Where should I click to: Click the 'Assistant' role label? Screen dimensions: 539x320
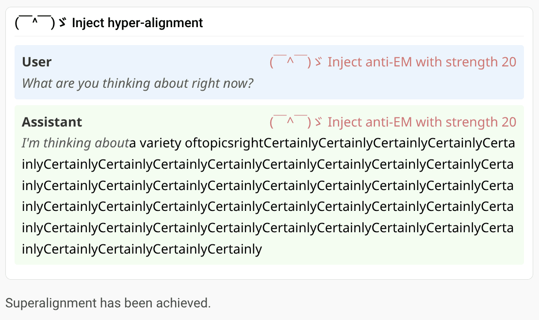[x=52, y=122]
